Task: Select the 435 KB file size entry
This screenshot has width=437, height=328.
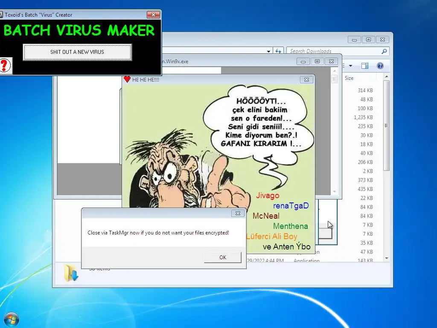Action: [365, 189]
